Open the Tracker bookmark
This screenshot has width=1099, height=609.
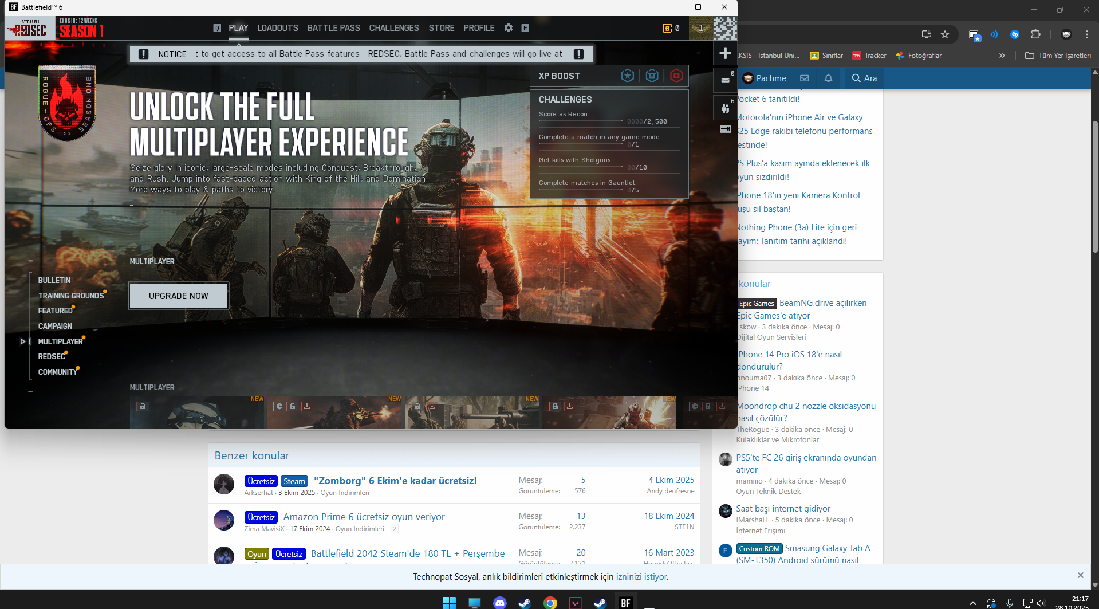(x=869, y=56)
